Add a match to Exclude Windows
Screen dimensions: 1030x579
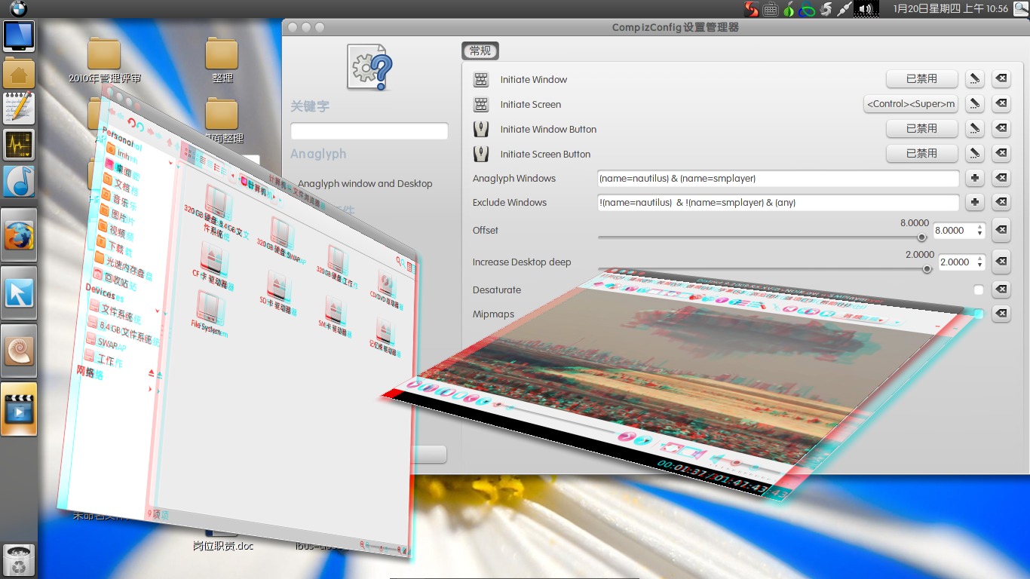click(x=975, y=202)
